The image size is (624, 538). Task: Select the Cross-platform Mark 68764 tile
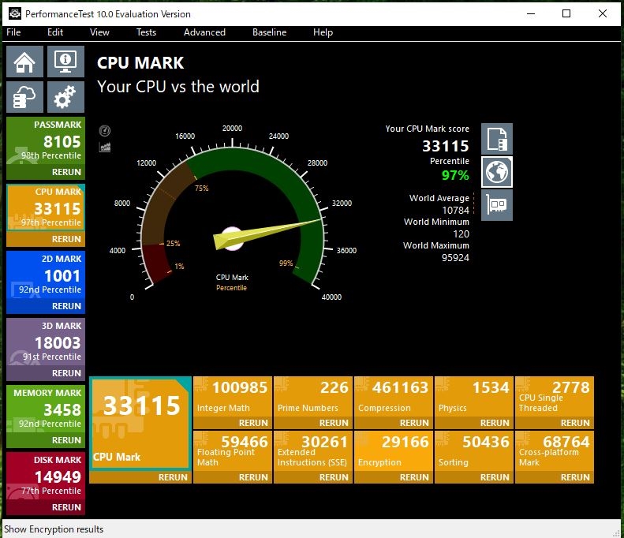tap(555, 451)
